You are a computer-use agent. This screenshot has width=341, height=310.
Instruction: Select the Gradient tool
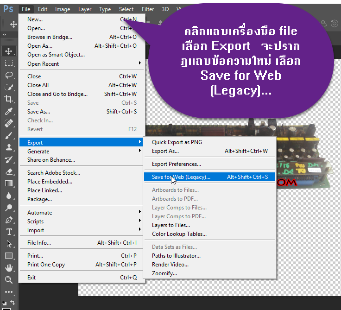pos(9,183)
